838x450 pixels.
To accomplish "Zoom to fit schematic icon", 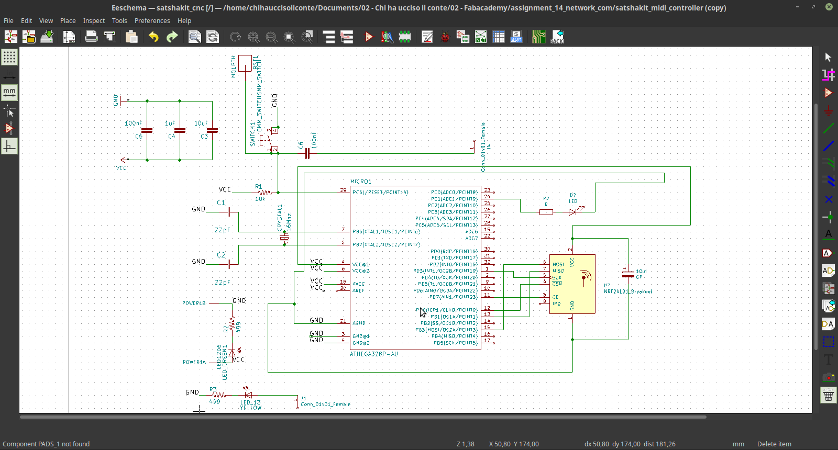I will [x=289, y=37].
